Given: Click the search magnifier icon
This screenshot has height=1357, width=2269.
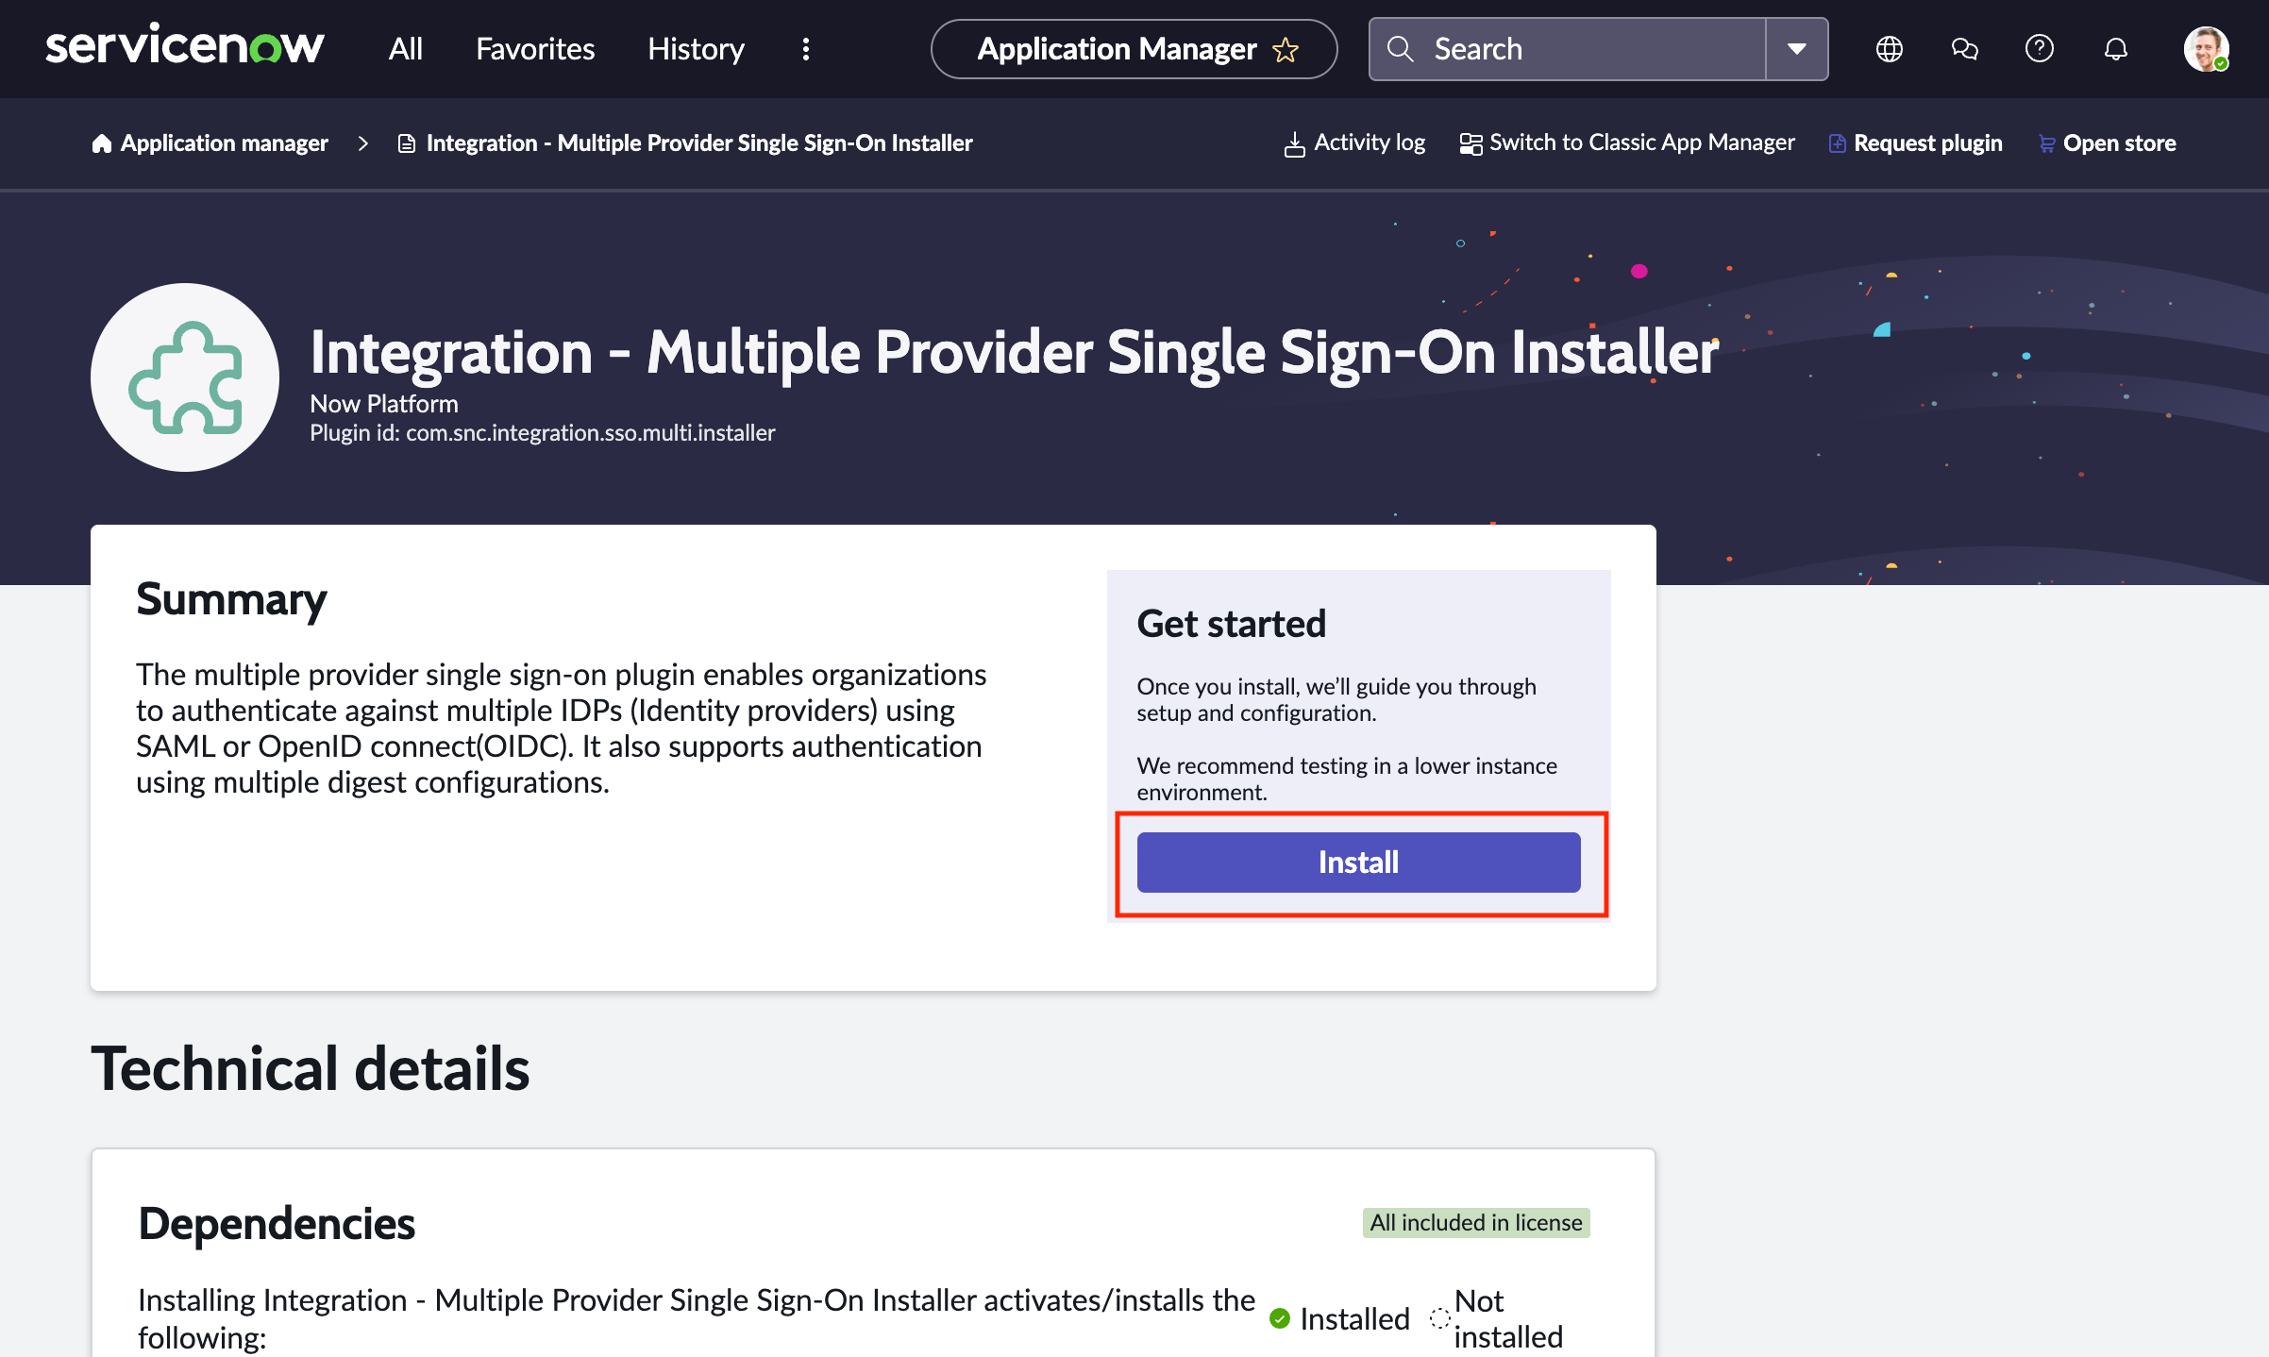Looking at the screenshot, I should click(x=1401, y=48).
